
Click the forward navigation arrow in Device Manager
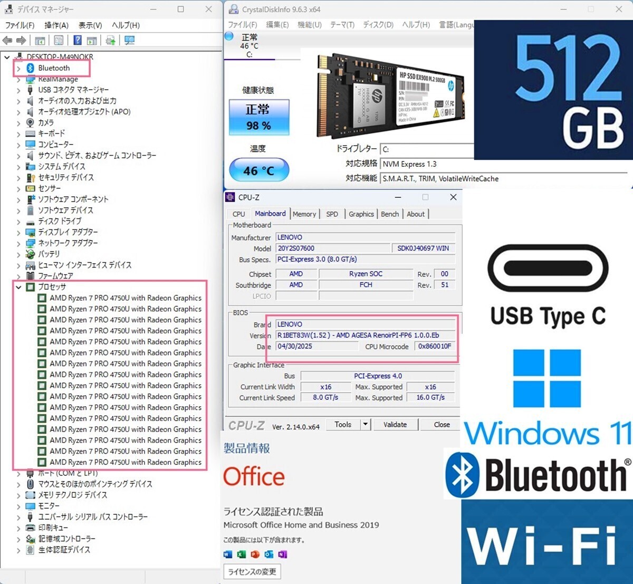click(x=21, y=40)
